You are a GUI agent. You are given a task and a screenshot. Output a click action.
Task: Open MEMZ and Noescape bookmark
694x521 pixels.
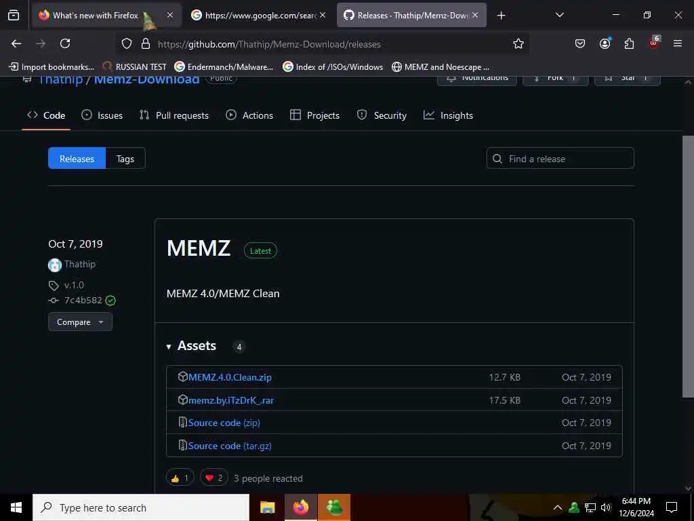pos(441,67)
